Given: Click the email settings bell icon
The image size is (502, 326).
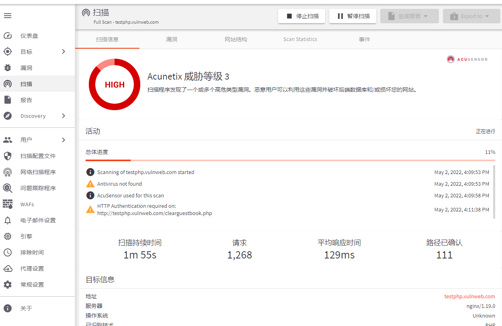Looking at the screenshot, I should click(8, 220).
